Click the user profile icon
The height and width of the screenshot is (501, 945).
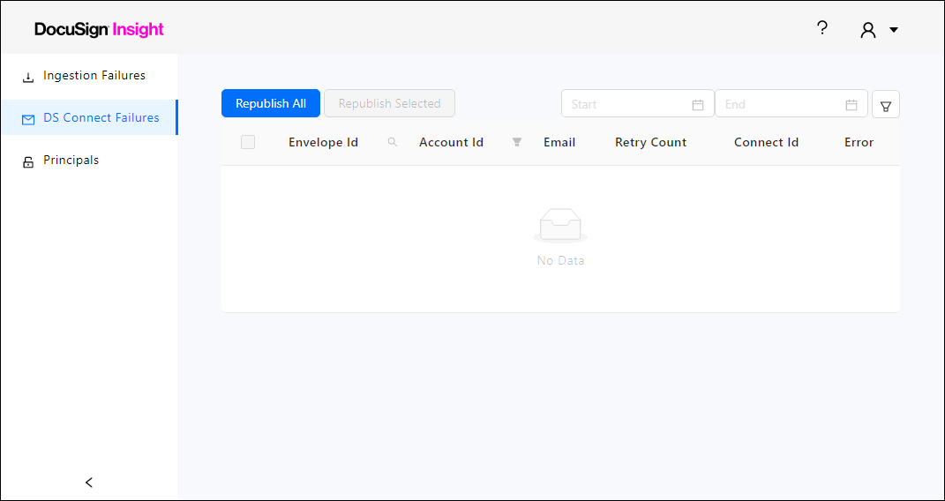pyautogui.click(x=868, y=30)
